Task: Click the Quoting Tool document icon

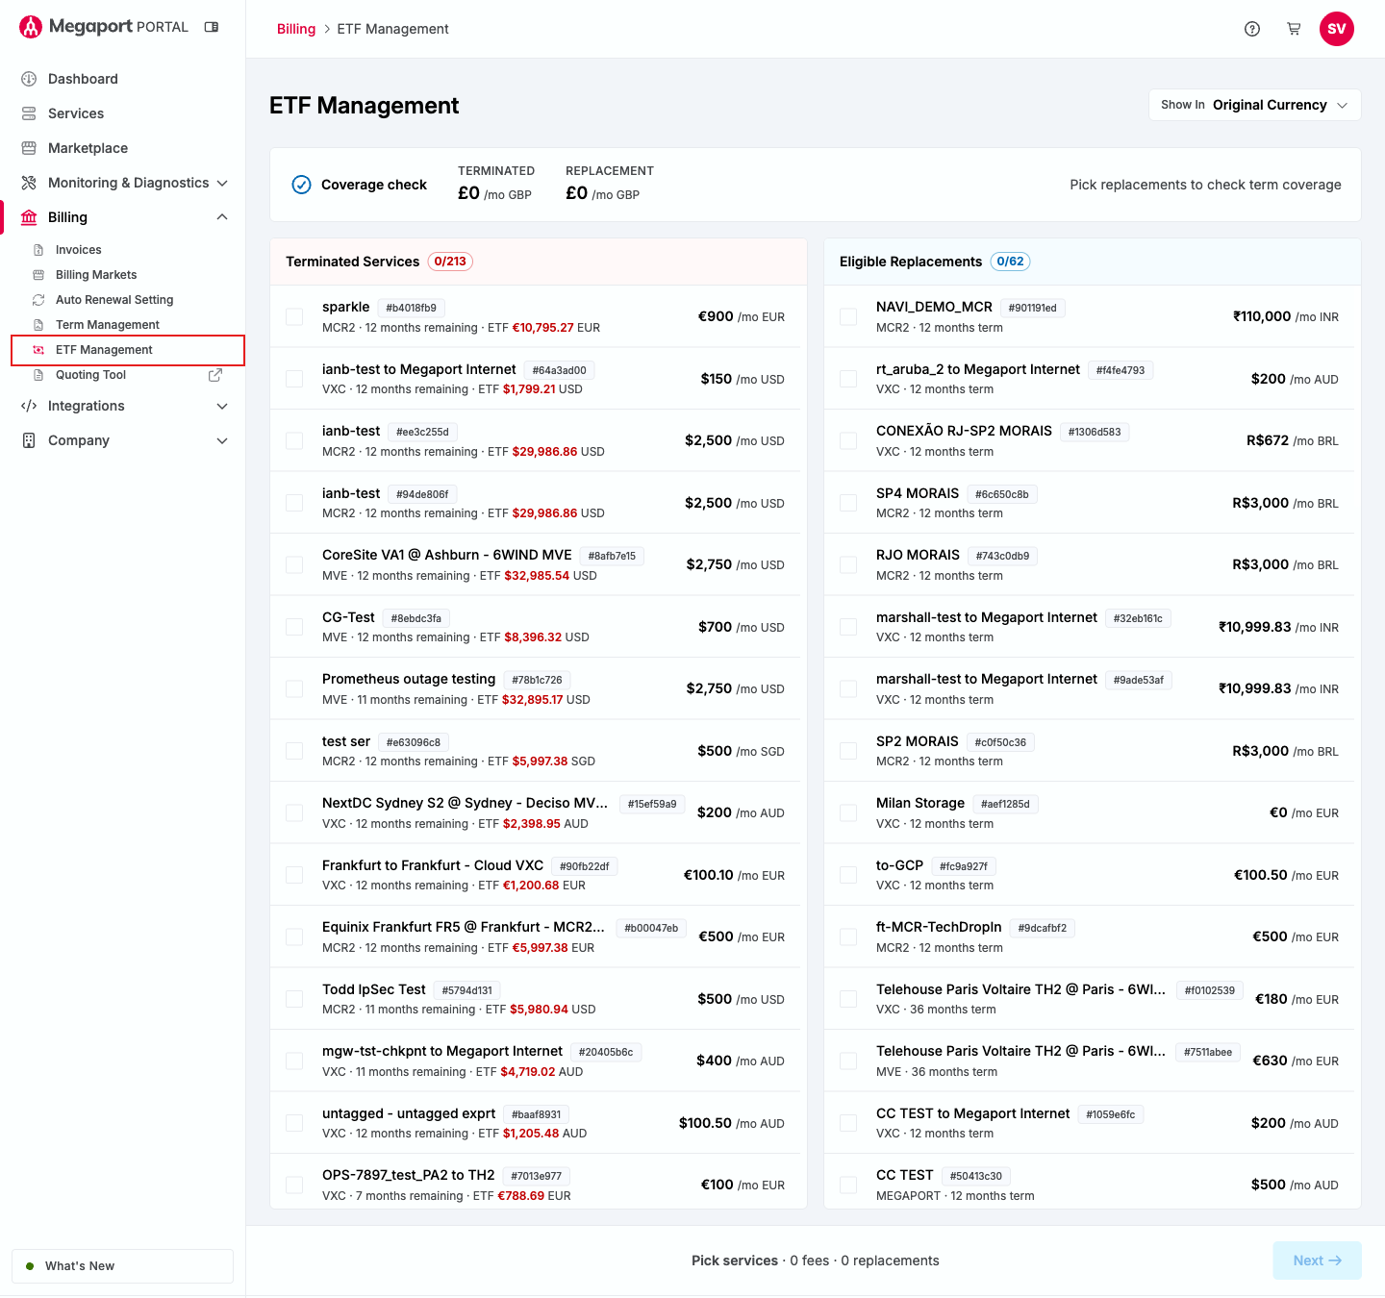Action: point(38,375)
